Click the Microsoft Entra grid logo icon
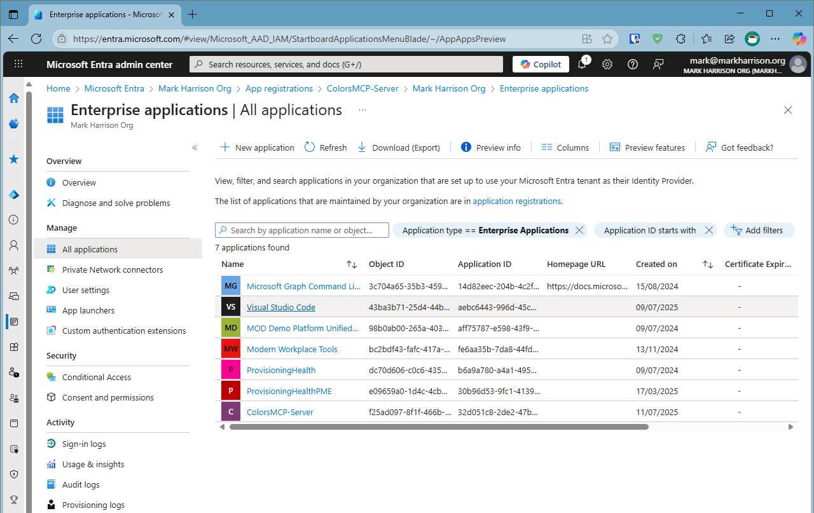814x513 pixels. (55, 114)
